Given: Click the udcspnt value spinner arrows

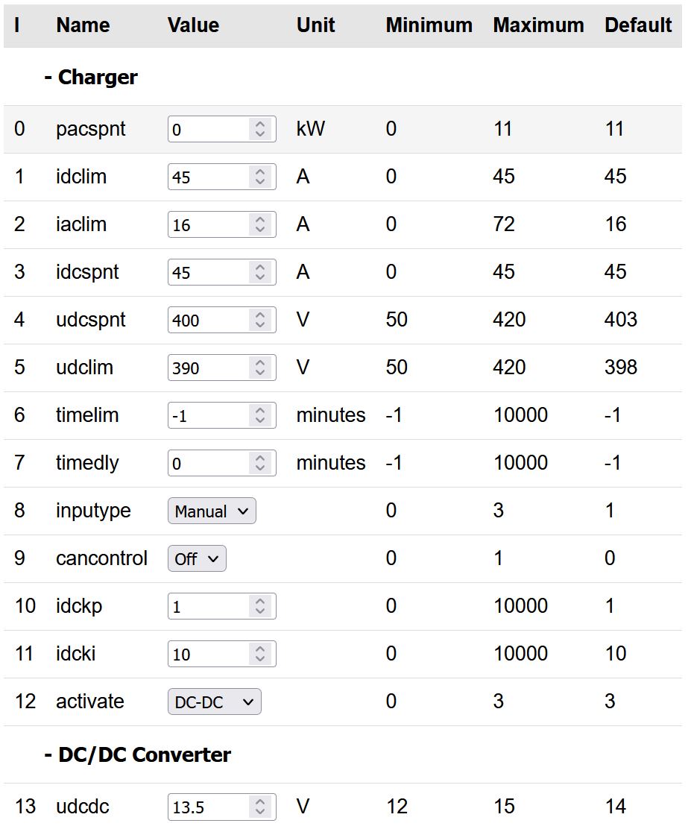Looking at the screenshot, I should (259, 320).
